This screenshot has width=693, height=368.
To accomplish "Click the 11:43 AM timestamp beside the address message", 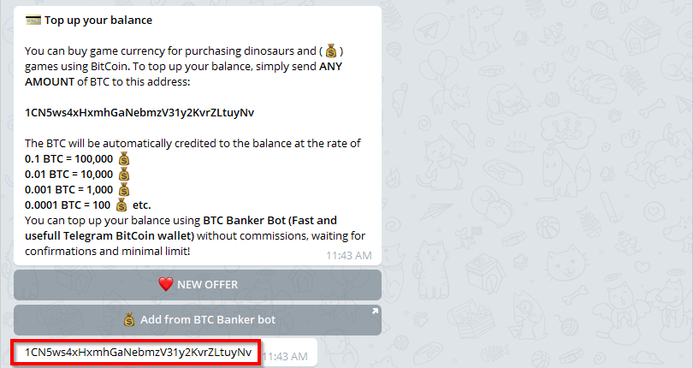I will click(x=285, y=357).
